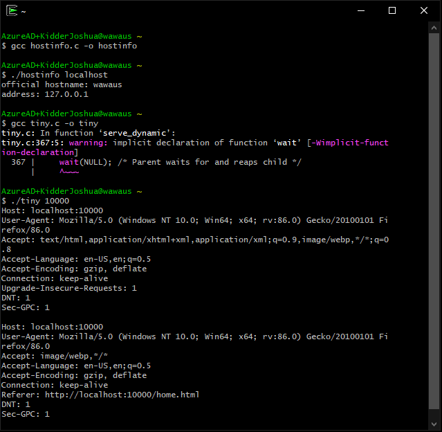Click the './hostinfo localhost' command line

pos(55,75)
